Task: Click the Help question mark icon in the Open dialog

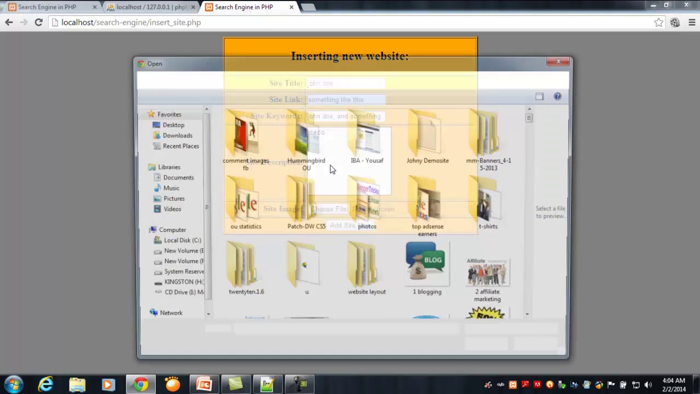Action: [x=557, y=96]
